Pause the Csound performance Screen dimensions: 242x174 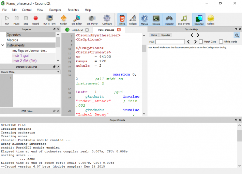coord(16,20)
